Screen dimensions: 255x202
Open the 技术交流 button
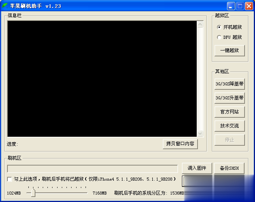click(229, 126)
